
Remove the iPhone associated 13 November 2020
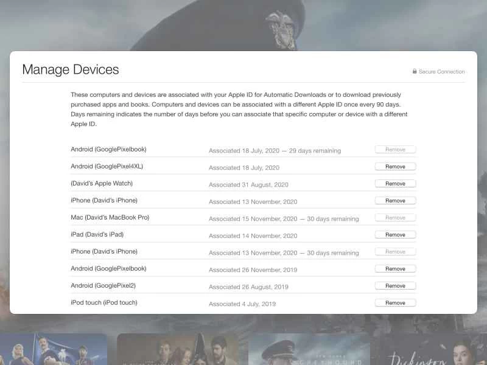coord(395,200)
